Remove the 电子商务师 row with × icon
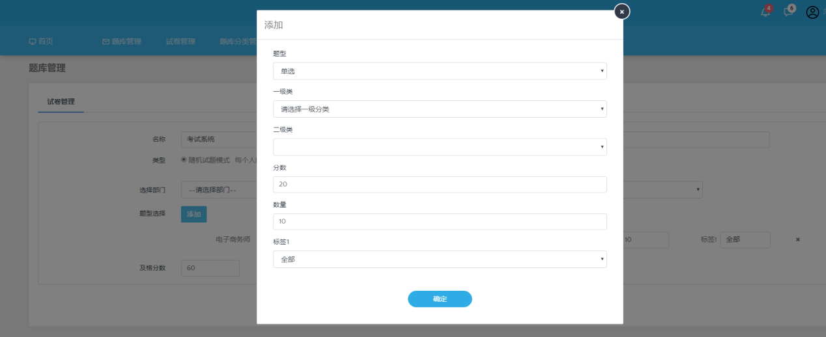The image size is (826, 337). click(797, 239)
